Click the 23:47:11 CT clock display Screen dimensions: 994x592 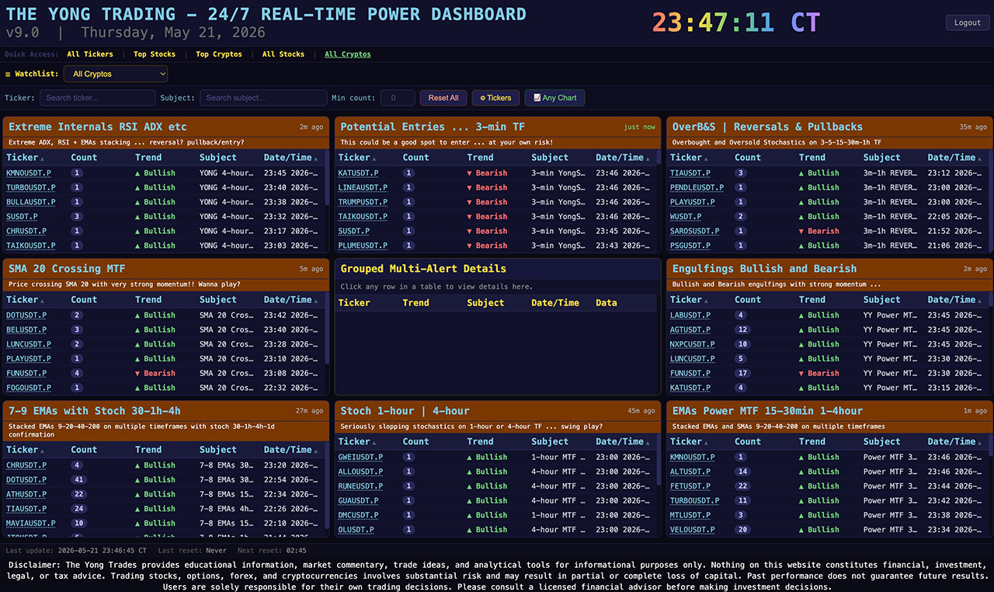pyautogui.click(x=735, y=22)
